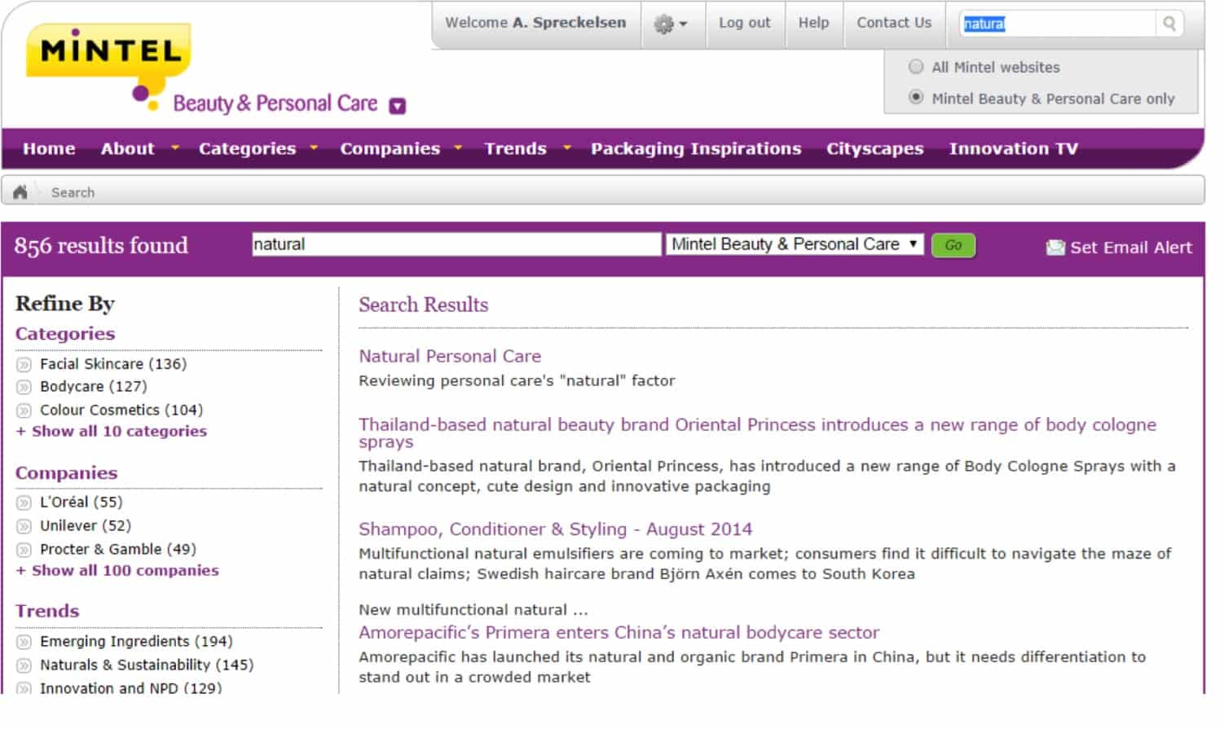Expand the About menu arrow
The image size is (1224, 729).
click(174, 148)
